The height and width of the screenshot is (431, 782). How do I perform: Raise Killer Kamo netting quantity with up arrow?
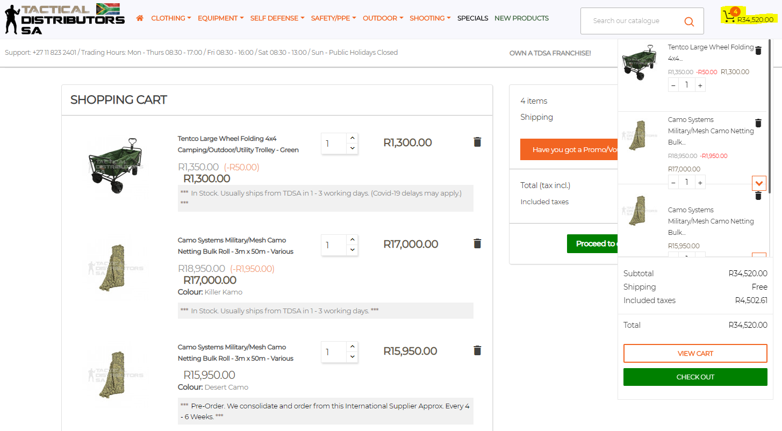[x=352, y=240]
